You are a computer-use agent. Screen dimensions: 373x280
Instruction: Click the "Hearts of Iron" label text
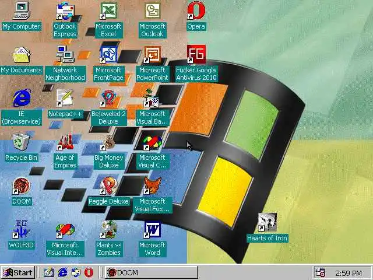click(268, 238)
